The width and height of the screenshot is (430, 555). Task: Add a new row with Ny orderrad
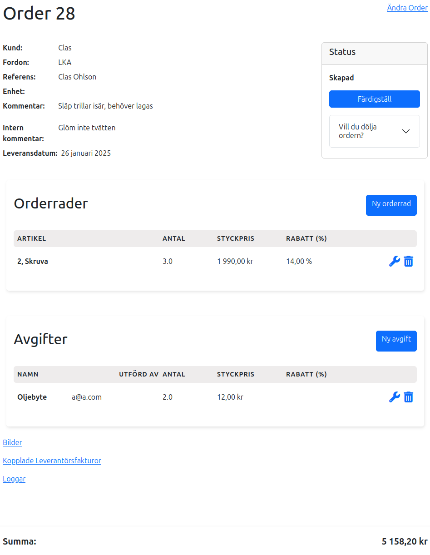pos(391,205)
